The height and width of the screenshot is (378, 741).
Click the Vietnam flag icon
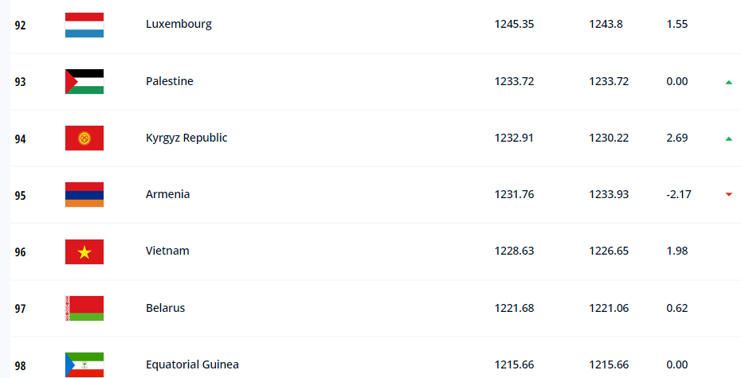(x=84, y=251)
